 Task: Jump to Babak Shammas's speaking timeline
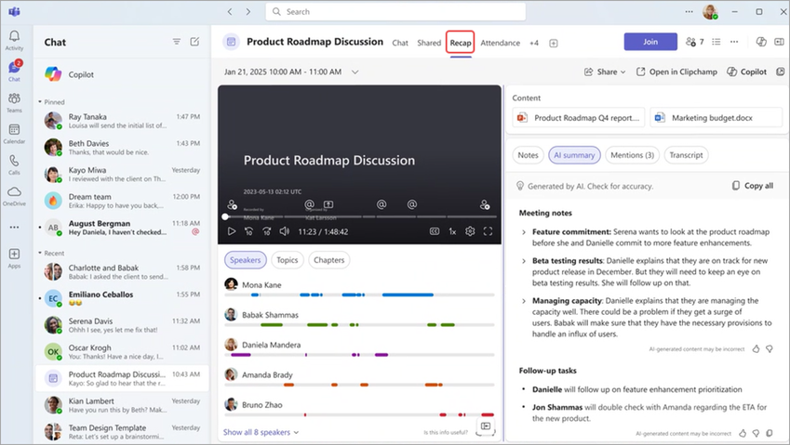point(359,325)
